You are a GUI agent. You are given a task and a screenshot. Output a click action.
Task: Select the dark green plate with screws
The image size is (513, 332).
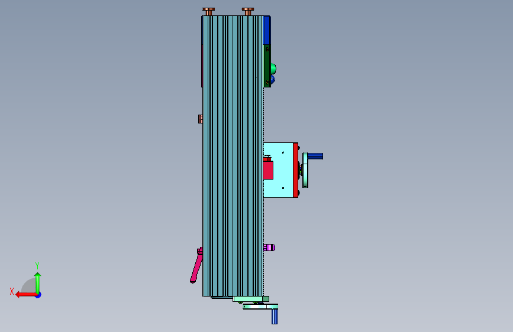point(267,66)
